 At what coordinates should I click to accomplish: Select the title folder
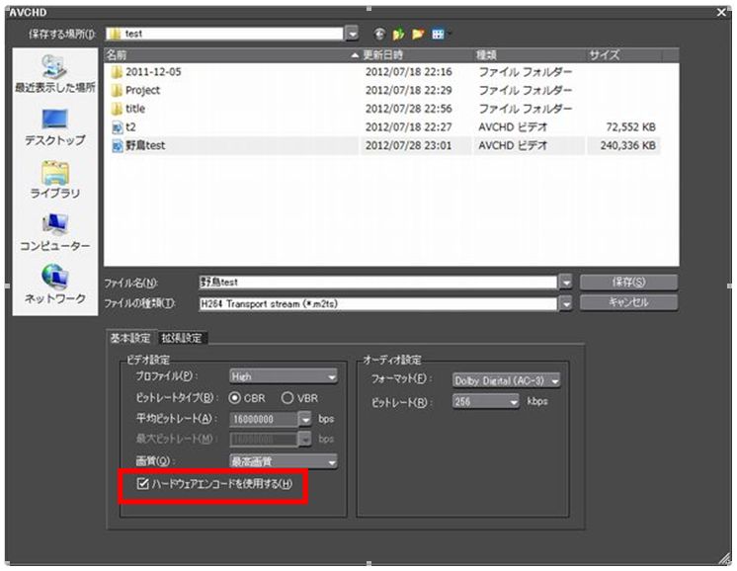[128, 109]
